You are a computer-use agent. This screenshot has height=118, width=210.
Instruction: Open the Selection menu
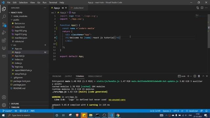coord(23,3)
